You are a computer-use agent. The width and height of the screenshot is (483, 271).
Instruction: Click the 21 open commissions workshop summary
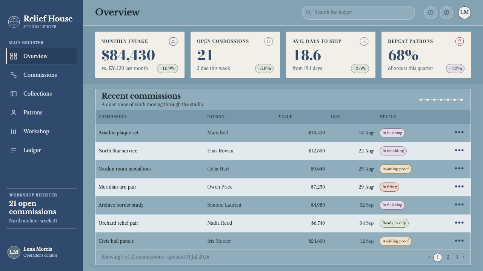42,209
